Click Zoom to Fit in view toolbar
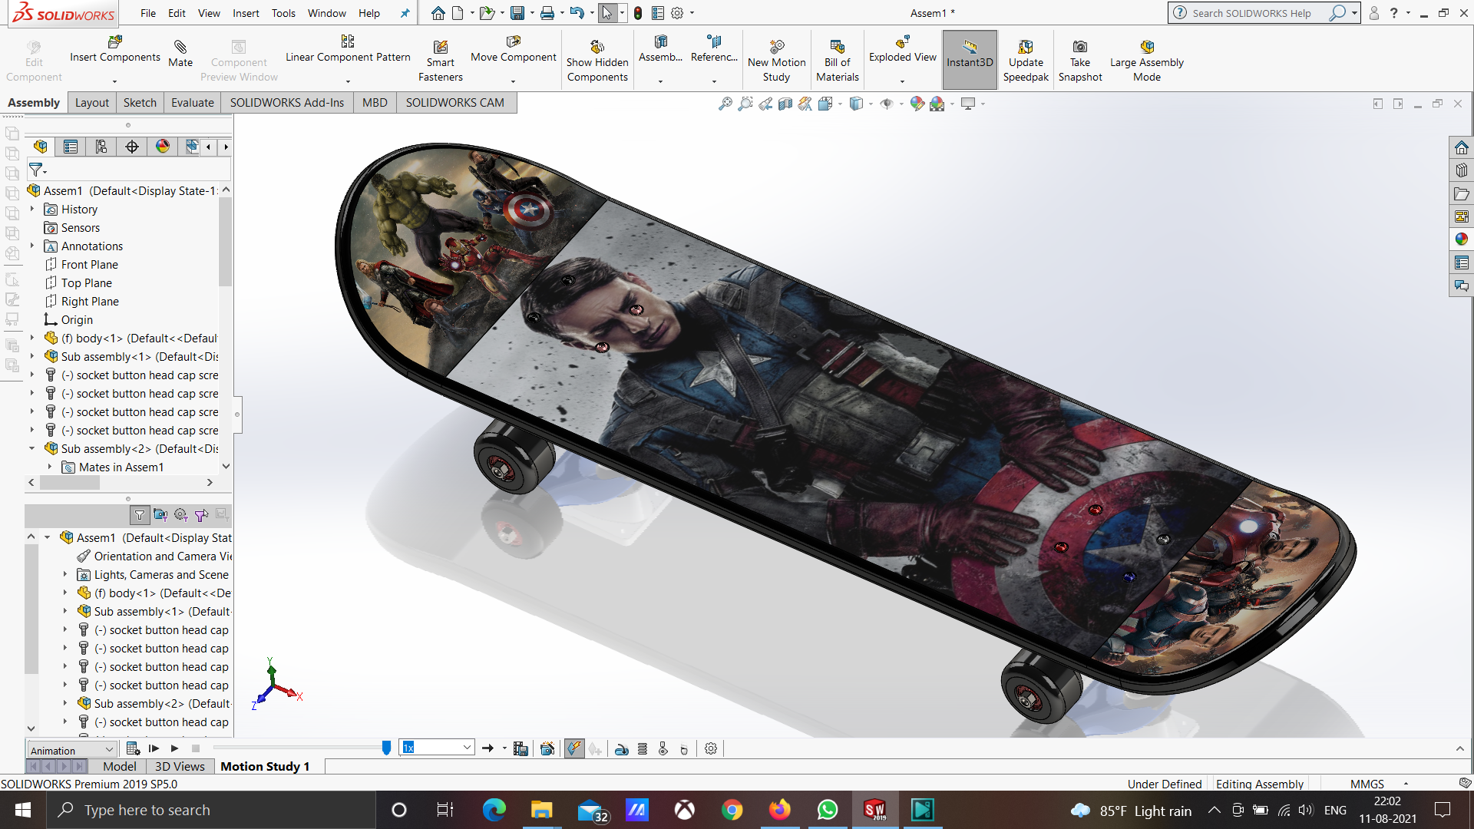 coord(725,104)
